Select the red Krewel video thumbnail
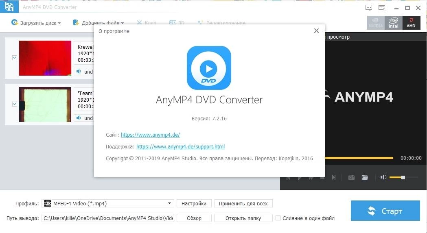This screenshot has width=427, height=233. click(x=45, y=58)
